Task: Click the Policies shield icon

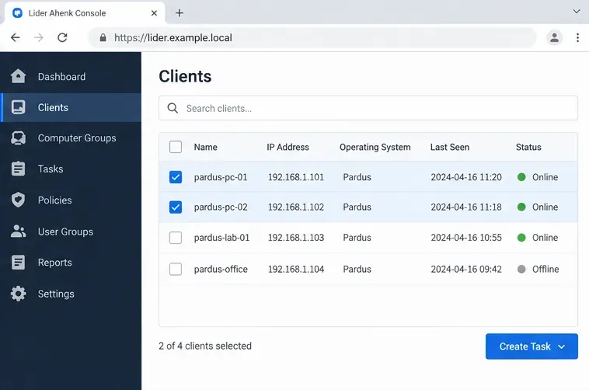Action: pyautogui.click(x=18, y=200)
